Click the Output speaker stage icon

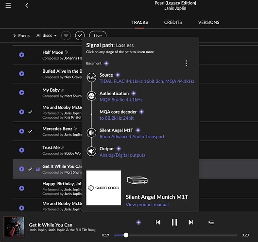coord(91,151)
